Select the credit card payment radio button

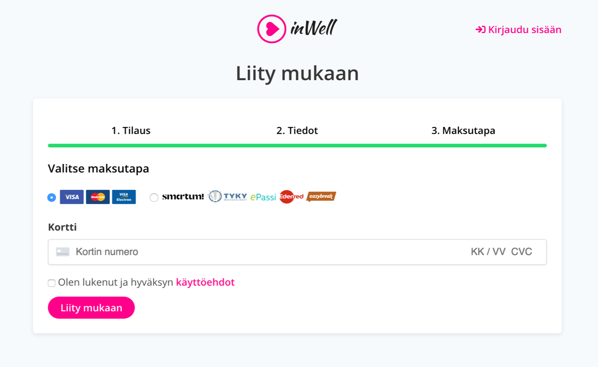[51, 197]
